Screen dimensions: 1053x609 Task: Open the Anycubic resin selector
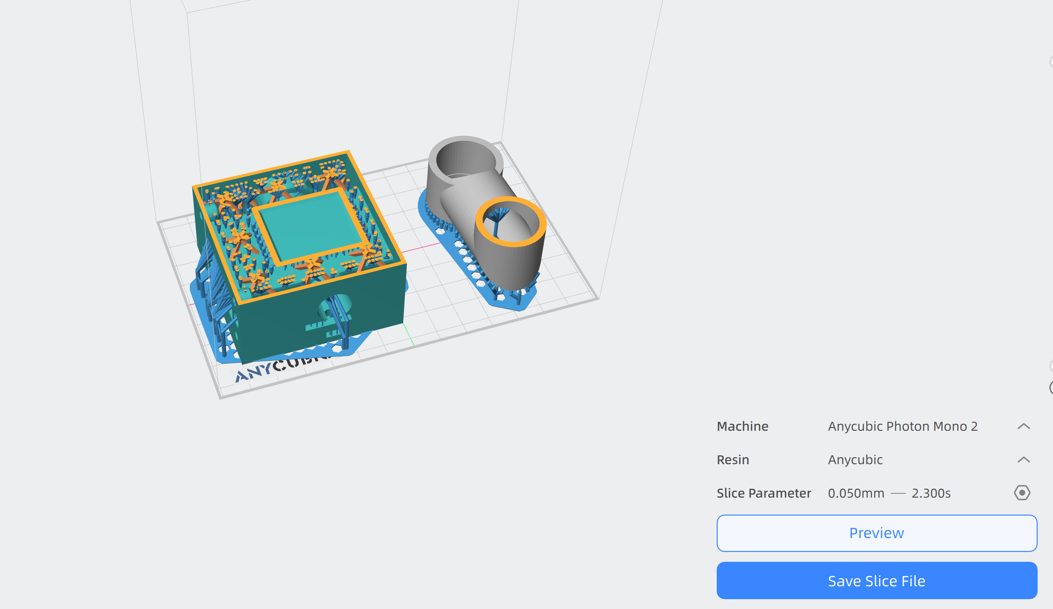[x=855, y=460]
